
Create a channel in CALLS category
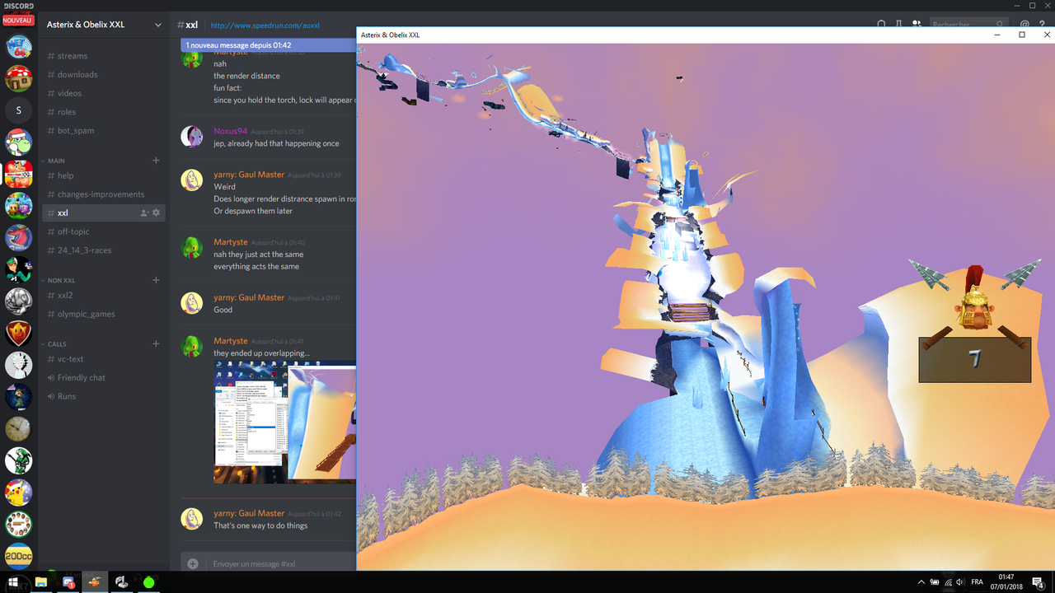click(x=156, y=344)
